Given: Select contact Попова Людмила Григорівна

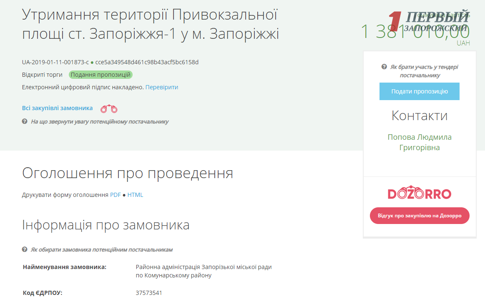Looking at the screenshot, I should pyautogui.click(x=419, y=142).
